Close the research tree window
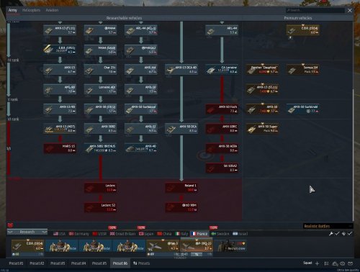 350,10
